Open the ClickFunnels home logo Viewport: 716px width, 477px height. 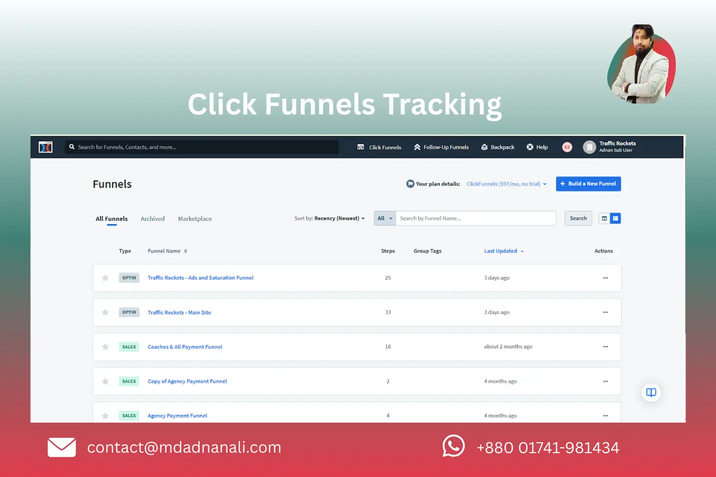[x=46, y=147]
